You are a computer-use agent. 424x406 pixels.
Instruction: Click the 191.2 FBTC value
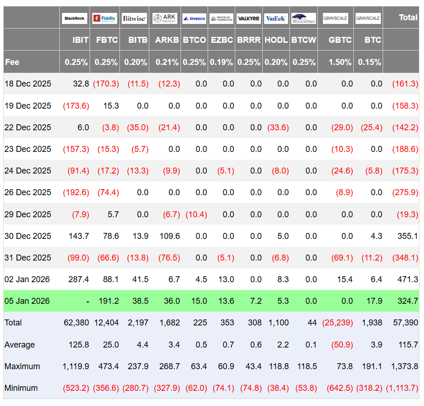[x=109, y=301]
